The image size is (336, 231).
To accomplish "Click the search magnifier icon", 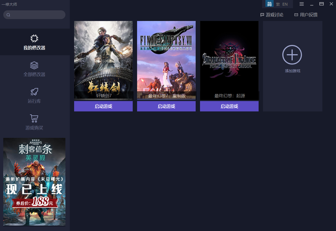I will (8, 15).
